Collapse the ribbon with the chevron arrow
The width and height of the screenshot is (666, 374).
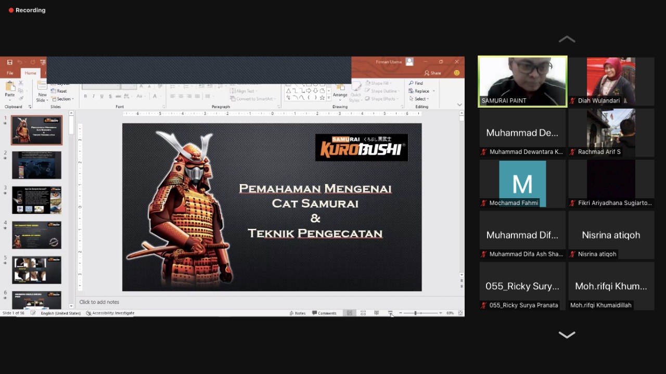(x=459, y=105)
